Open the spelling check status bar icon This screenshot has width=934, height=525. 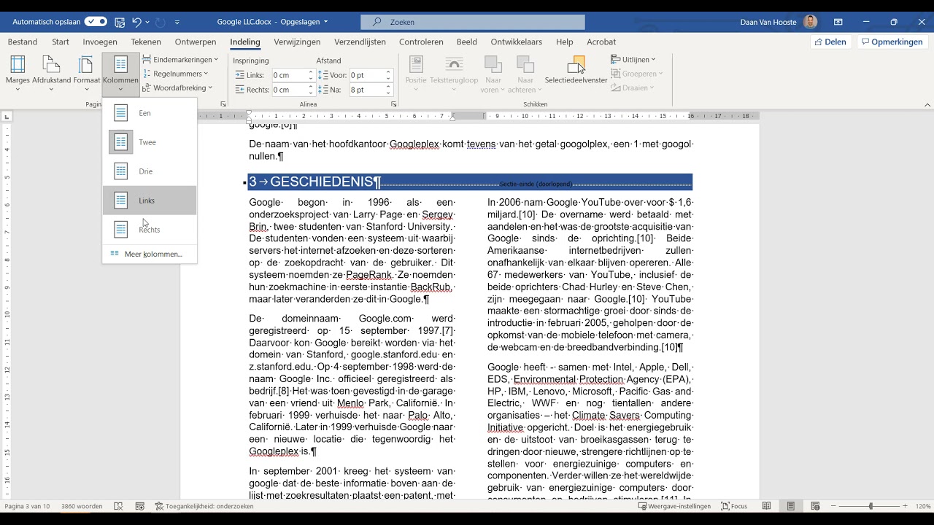[x=119, y=506]
